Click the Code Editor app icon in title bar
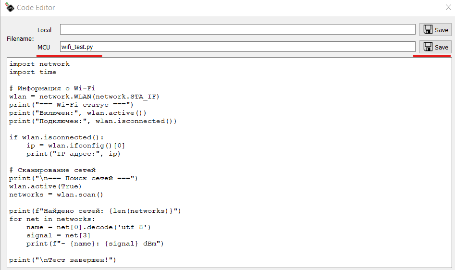 tap(9, 7)
